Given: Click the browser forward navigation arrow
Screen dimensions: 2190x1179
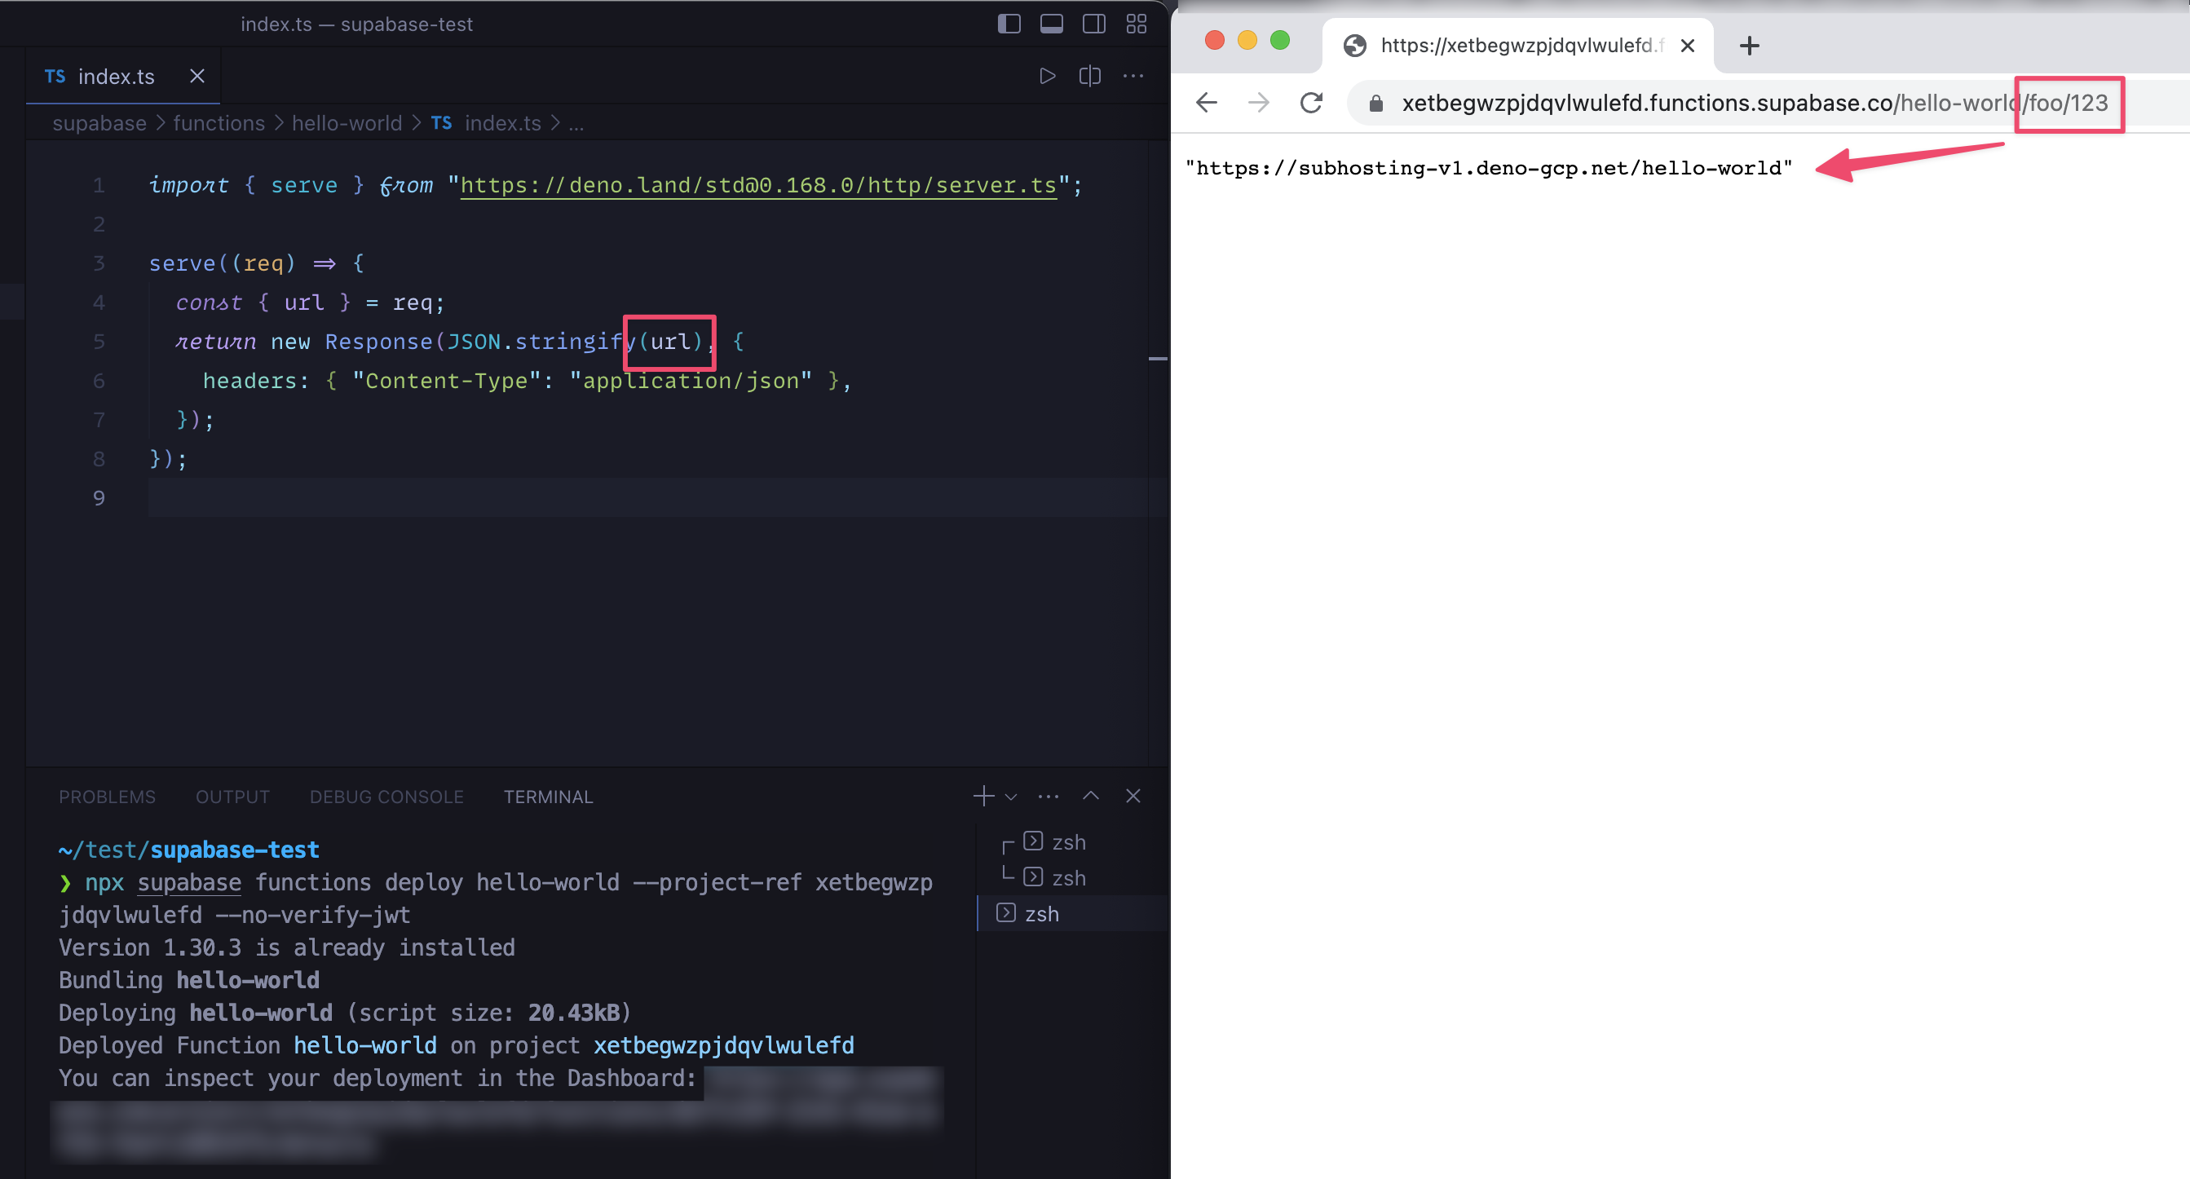Looking at the screenshot, I should click(1258, 102).
